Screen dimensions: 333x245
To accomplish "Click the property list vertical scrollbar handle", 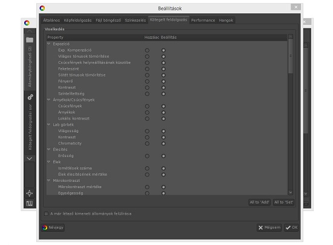I will coord(291,56).
